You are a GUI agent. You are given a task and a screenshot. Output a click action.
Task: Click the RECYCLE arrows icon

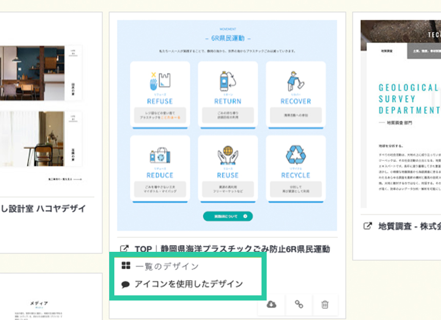295,156
